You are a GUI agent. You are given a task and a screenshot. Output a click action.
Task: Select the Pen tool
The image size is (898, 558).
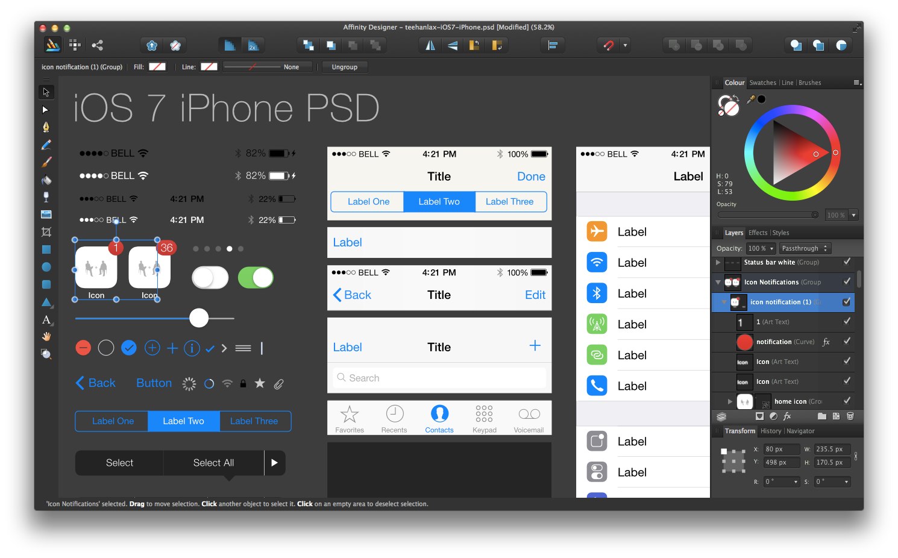click(46, 127)
